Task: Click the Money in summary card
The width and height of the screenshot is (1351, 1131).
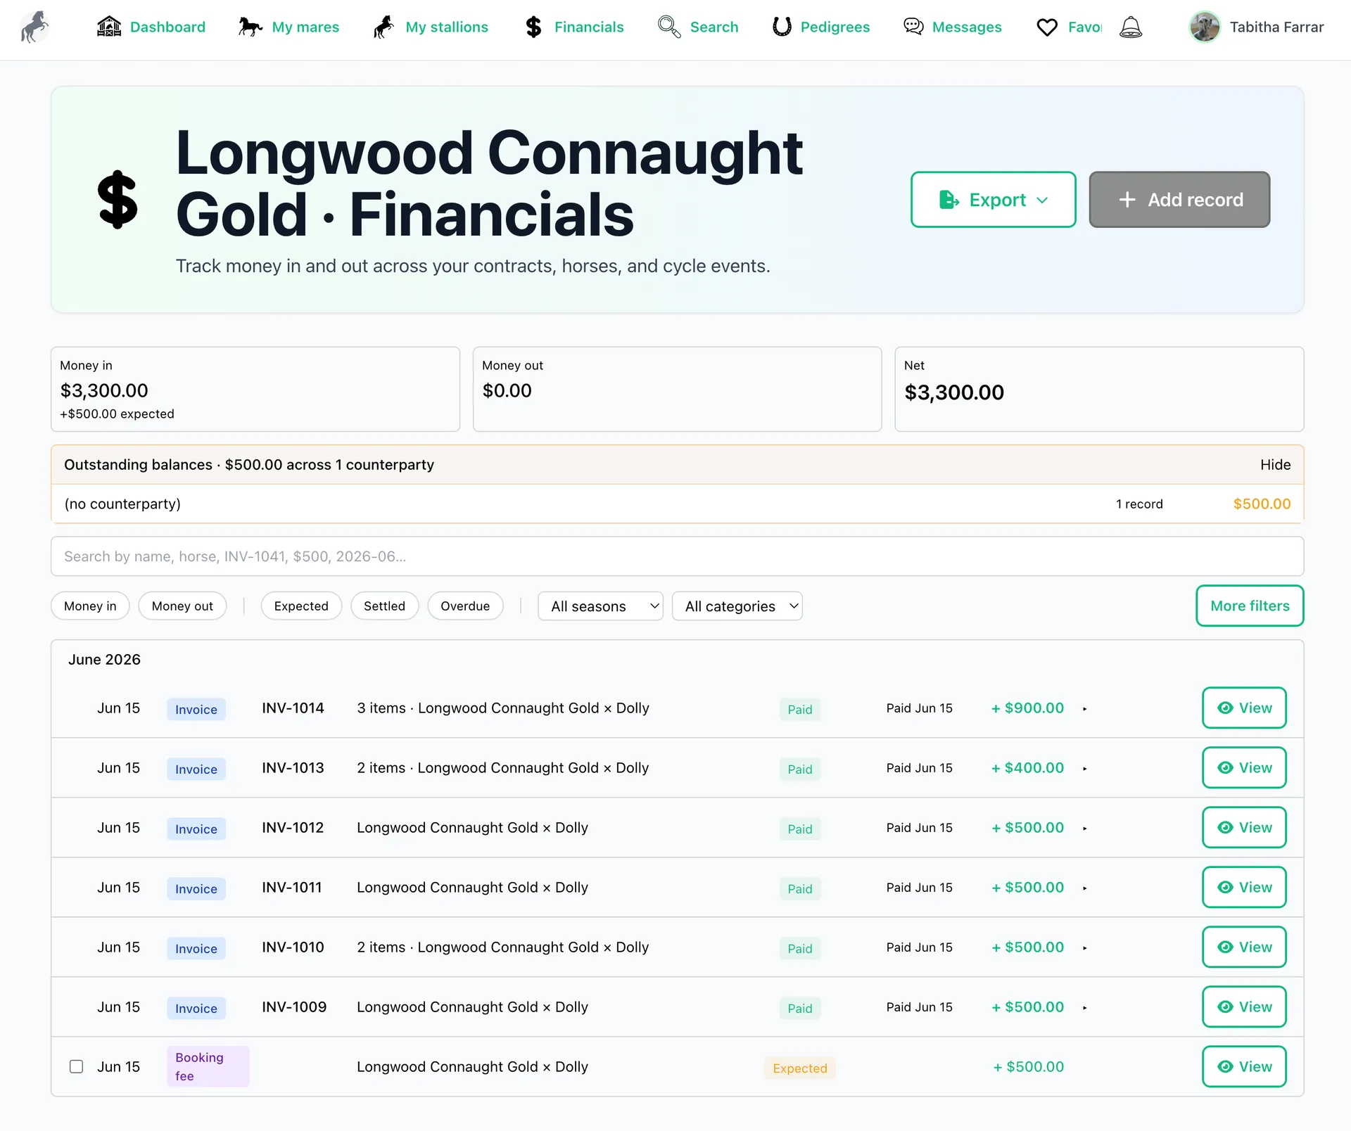Action: (x=255, y=389)
